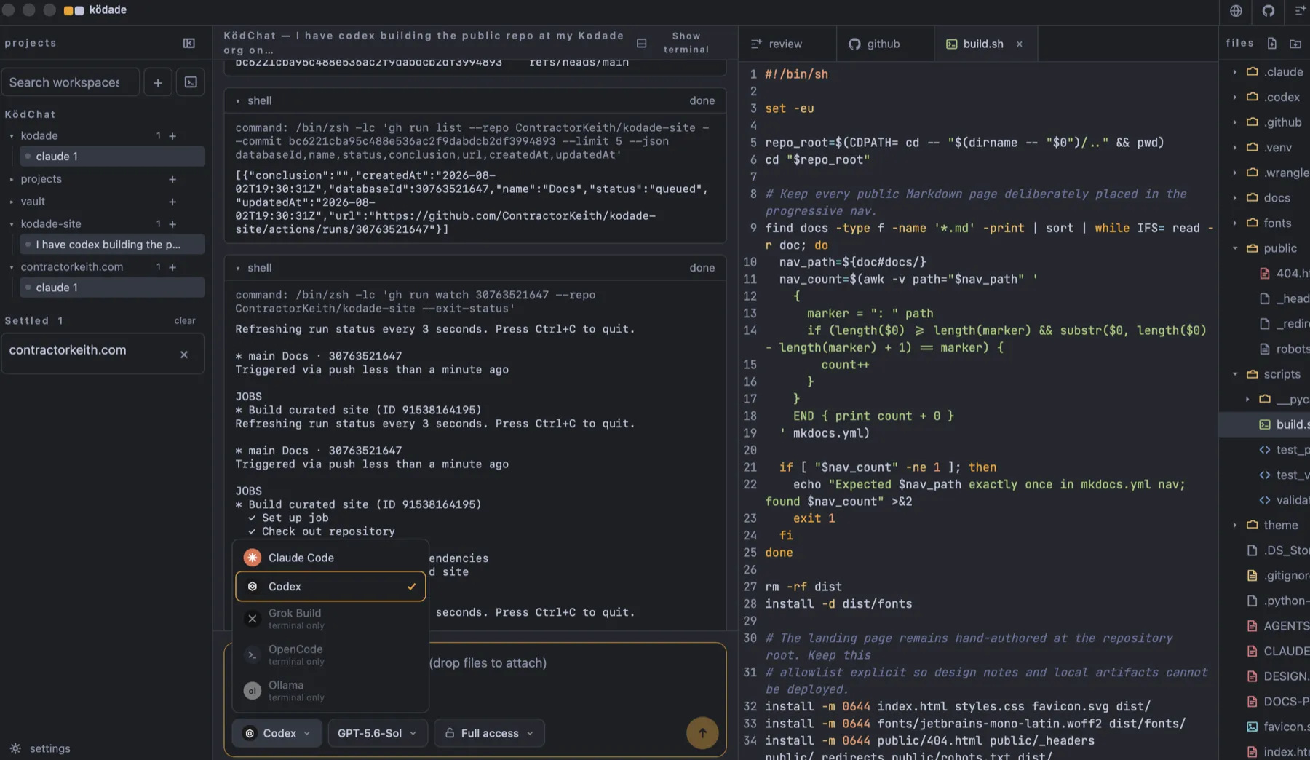Open claude 1 session under kodade
The height and width of the screenshot is (760, 1310).
[x=112, y=157]
